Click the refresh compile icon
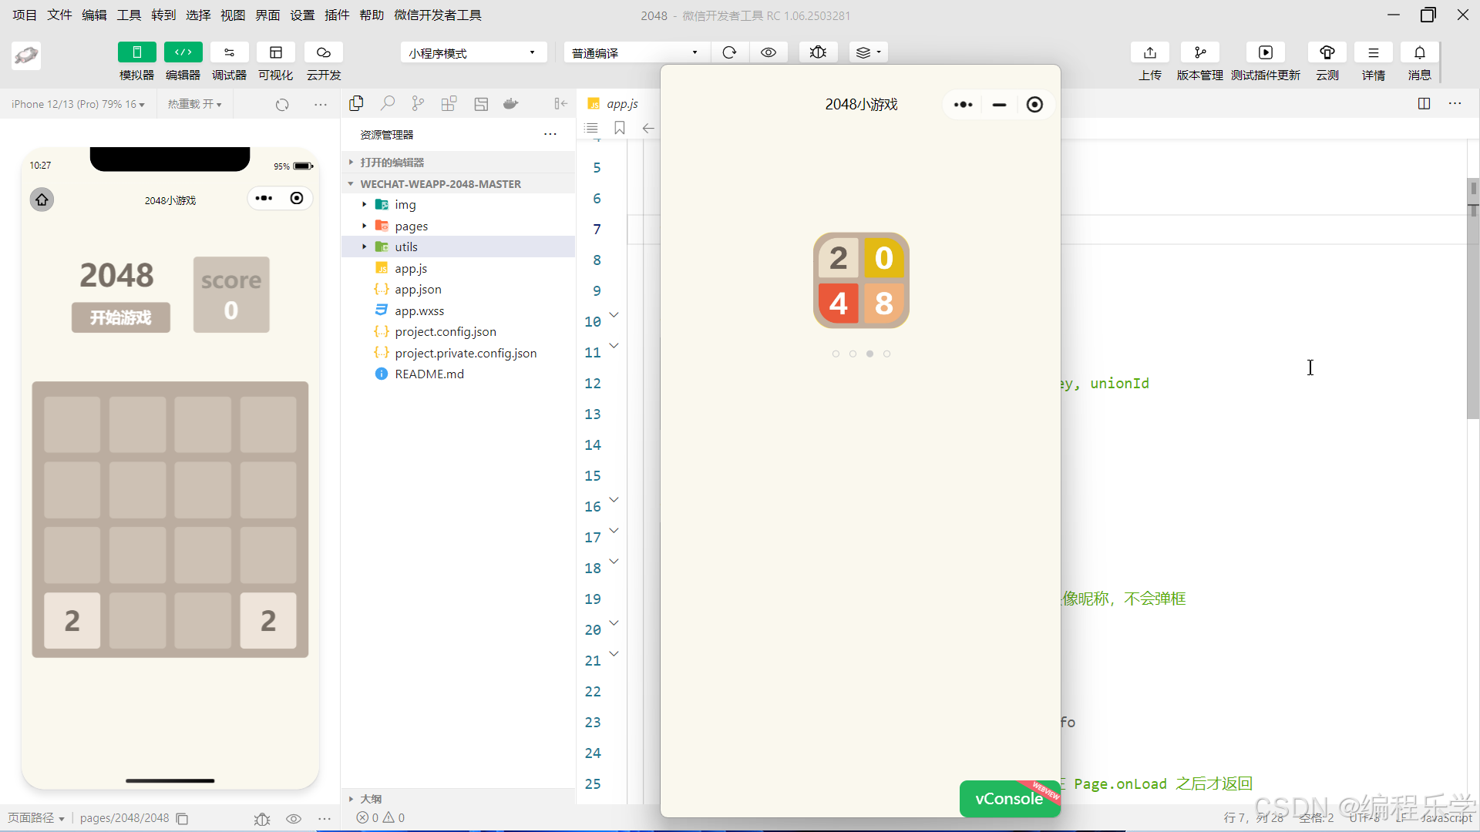Viewport: 1480px width, 832px height. tap(729, 52)
